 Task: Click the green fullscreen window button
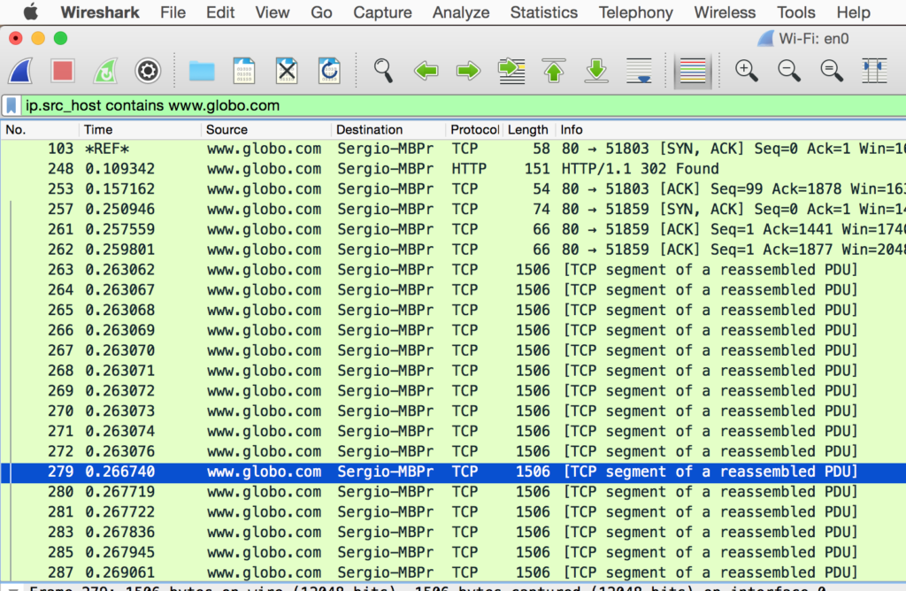pyautogui.click(x=60, y=39)
